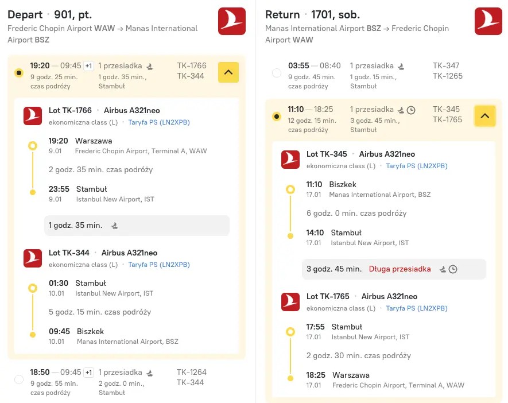This screenshot has height=403, width=508.
Task: Click airline icon beside Lot TK-1765
Action: point(290,301)
